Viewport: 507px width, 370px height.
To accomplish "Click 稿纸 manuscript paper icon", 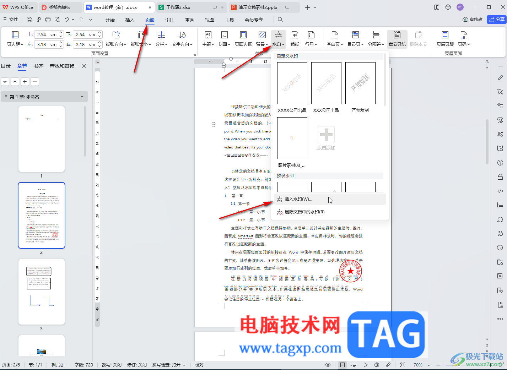I will [295, 39].
